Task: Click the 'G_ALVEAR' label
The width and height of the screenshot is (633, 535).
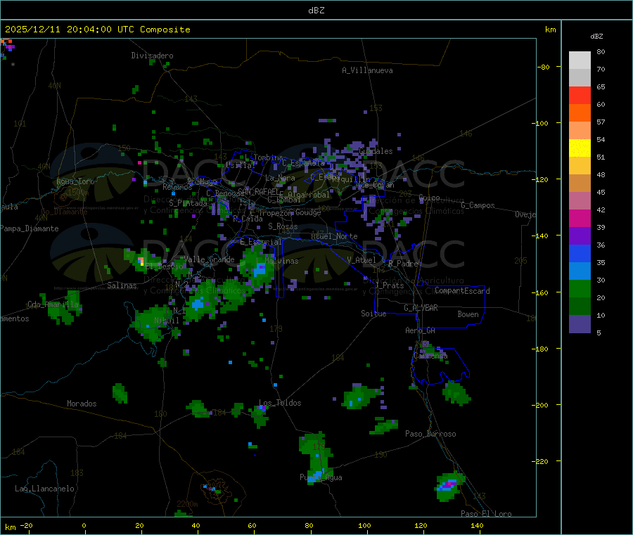Action: [x=421, y=308]
